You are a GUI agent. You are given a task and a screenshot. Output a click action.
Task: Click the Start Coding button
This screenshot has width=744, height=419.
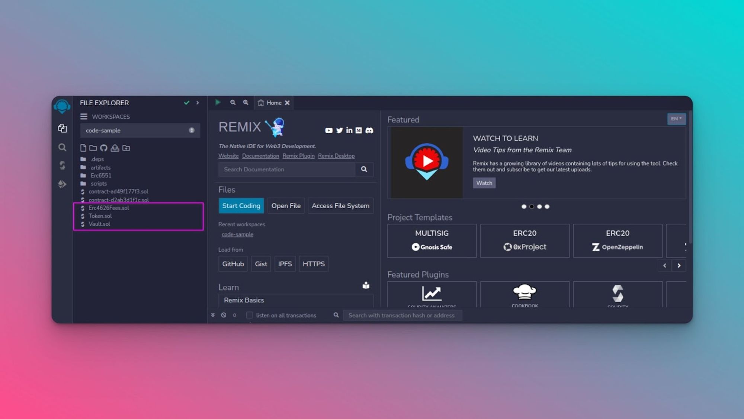tap(241, 206)
